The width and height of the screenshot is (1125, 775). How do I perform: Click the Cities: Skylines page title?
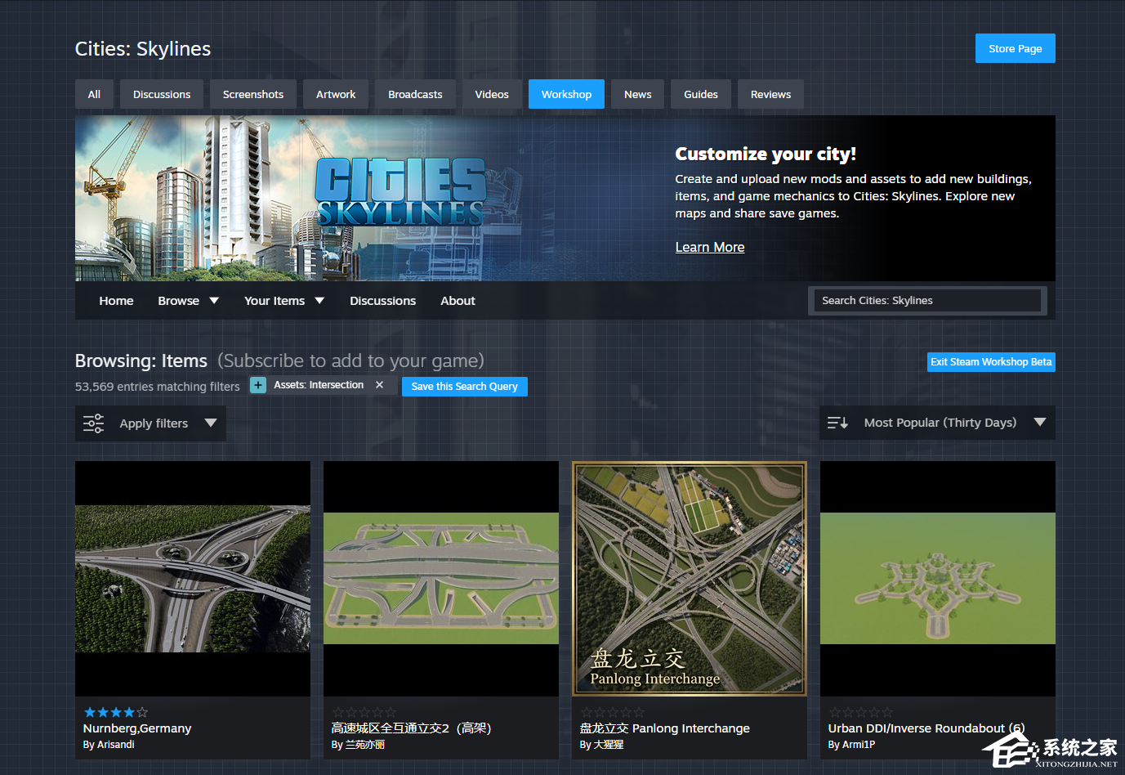pyautogui.click(x=143, y=49)
